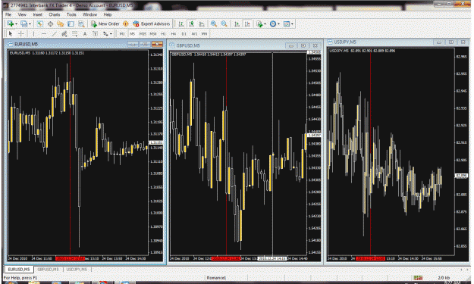Zoom in on the chart

214,23
